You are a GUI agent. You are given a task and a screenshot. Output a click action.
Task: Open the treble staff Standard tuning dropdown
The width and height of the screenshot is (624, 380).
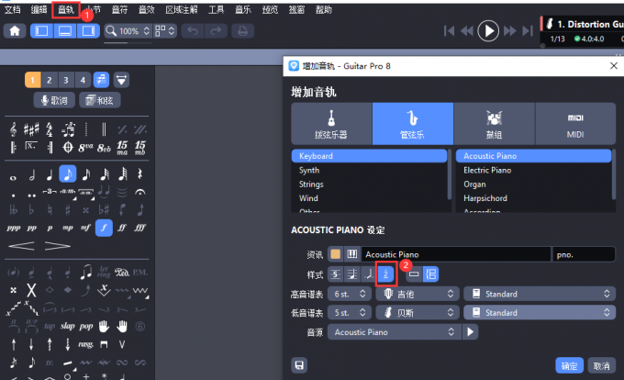(x=540, y=294)
